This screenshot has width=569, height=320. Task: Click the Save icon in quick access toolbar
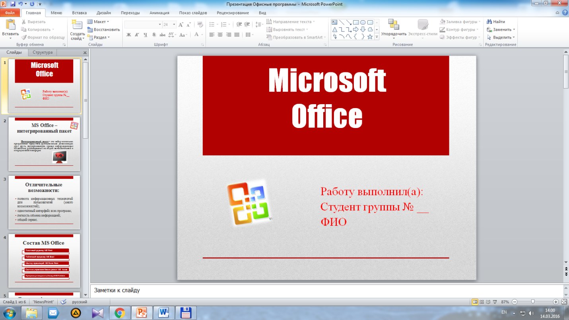coord(13,4)
